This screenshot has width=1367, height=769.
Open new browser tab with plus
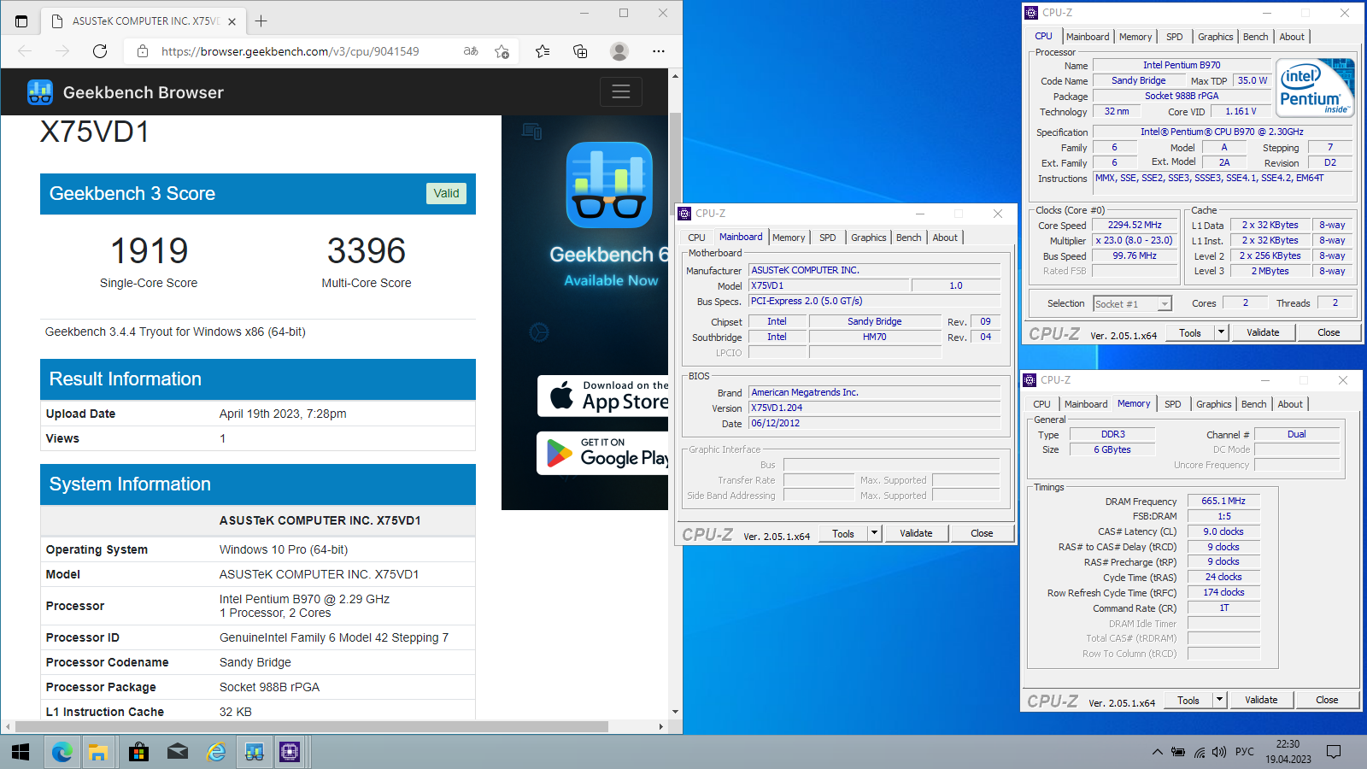coord(261,21)
